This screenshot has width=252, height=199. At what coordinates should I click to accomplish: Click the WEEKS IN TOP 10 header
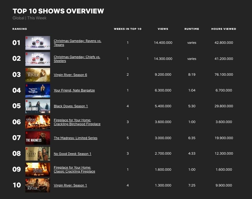(128, 29)
